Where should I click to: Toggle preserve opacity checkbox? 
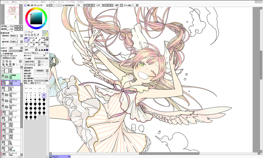coord(2,54)
